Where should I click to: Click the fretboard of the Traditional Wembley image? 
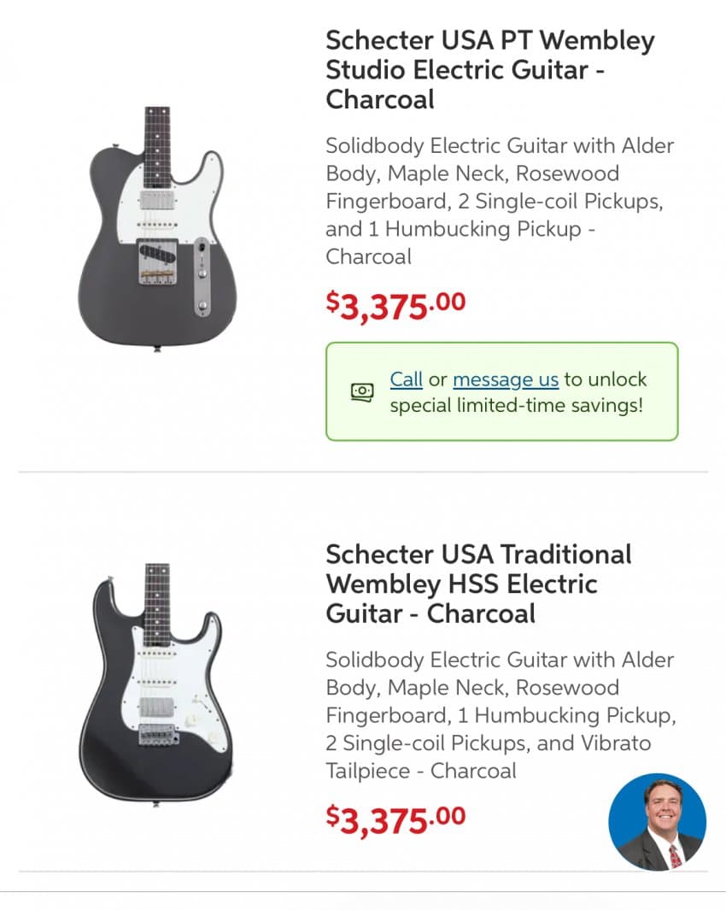[x=156, y=604]
